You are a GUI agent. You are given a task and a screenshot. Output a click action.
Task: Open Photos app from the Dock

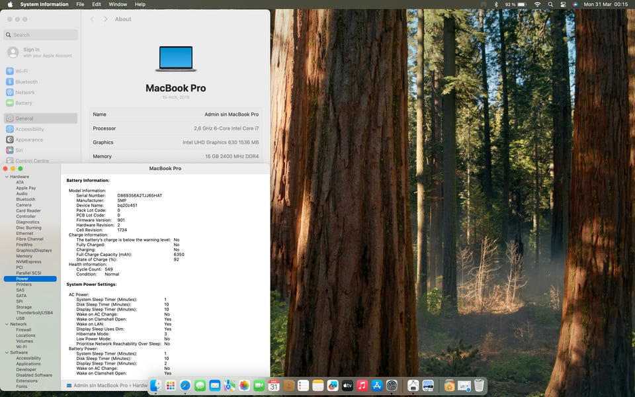(244, 385)
